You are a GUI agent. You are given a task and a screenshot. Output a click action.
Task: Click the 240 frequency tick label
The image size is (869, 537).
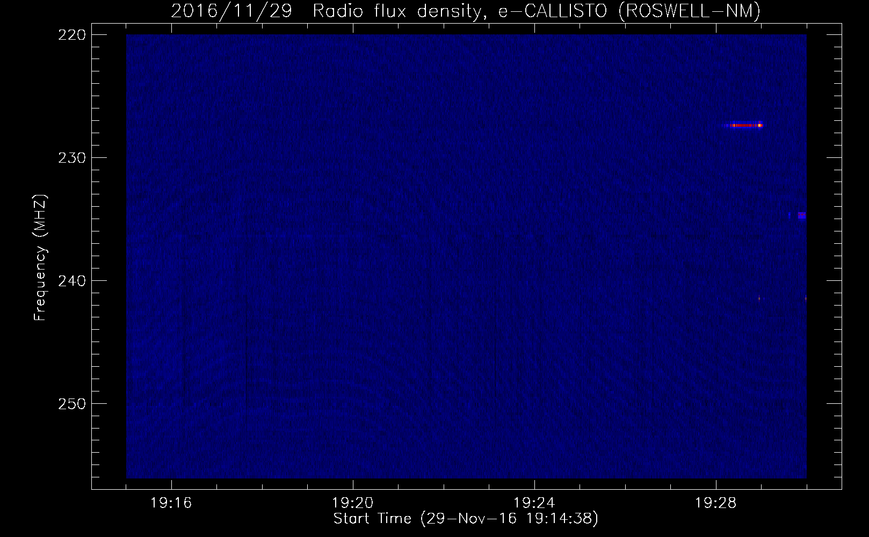point(71,281)
